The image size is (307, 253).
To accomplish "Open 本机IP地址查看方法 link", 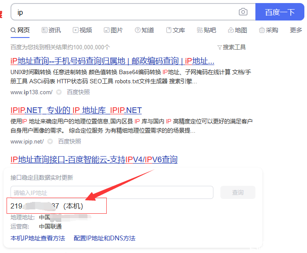I will click(x=38, y=238).
